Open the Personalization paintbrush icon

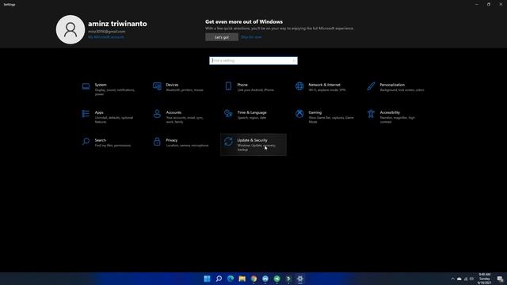[371, 86]
